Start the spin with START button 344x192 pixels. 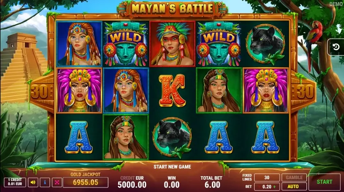coord(324,182)
